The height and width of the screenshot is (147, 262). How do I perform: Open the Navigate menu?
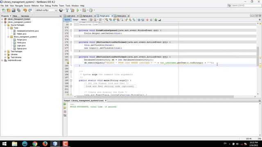pos(19,6)
